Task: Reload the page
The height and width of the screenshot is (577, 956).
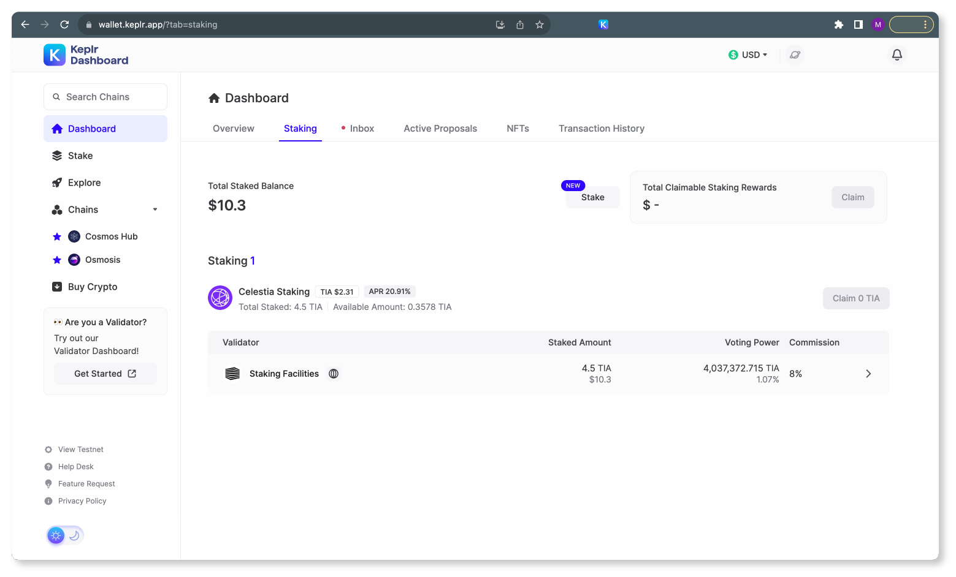Action: [64, 25]
